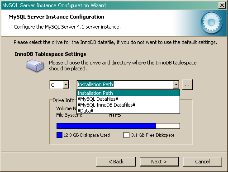This screenshot has height=172, width=228.
Task: Click the "Drive Info" group label
Action: [63, 100]
